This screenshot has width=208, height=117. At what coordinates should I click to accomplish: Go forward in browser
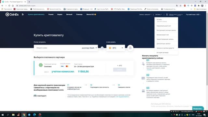[6, 6]
